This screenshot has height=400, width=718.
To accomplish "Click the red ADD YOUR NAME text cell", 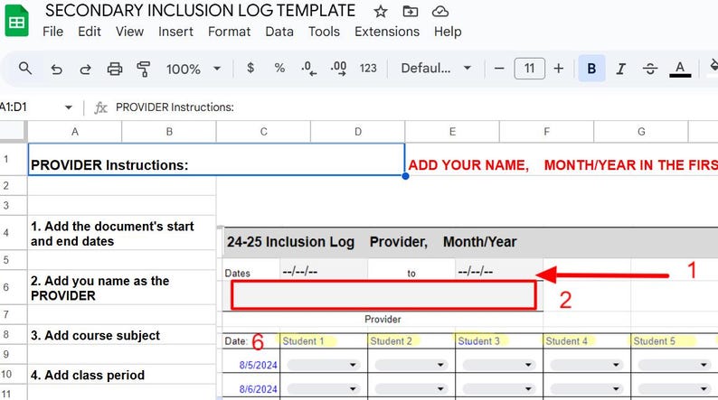I will tap(562, 165).
